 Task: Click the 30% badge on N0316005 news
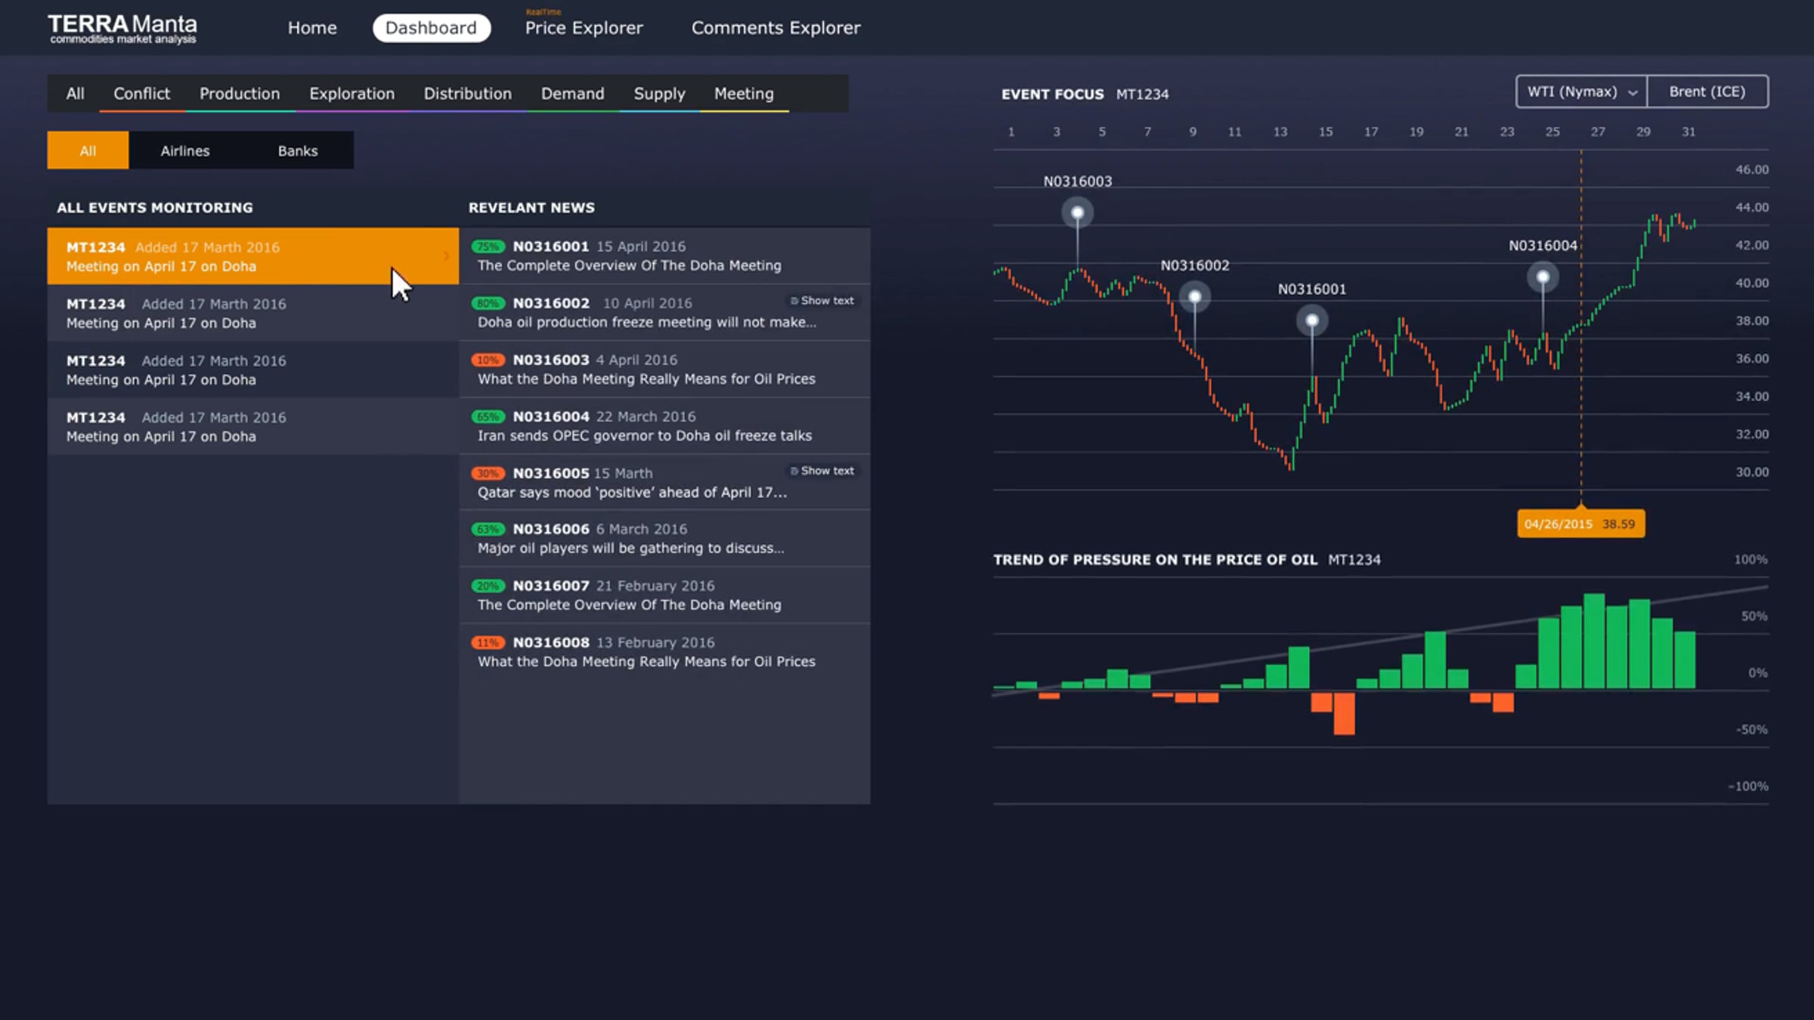click(x=488, y=473)
